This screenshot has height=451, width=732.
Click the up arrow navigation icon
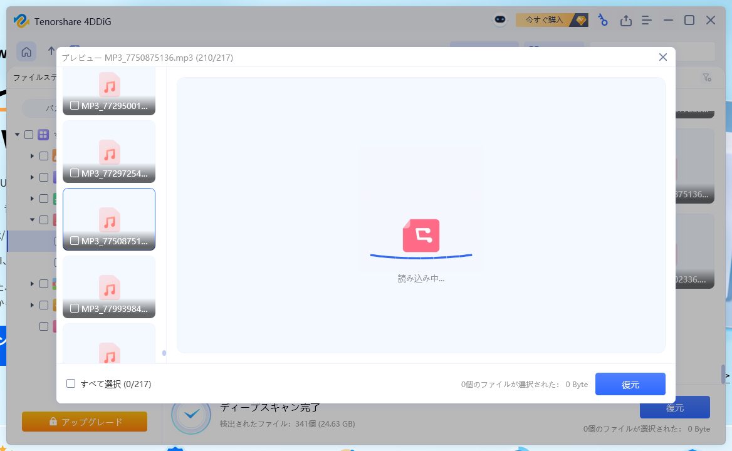click(51, 51)
